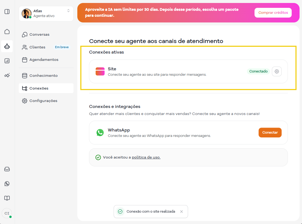The height and width of the screenshot is (224, 302).
Task: Click green checkmark beside policy acceptance
Action: pyautogui.click(x=98, y=157)
